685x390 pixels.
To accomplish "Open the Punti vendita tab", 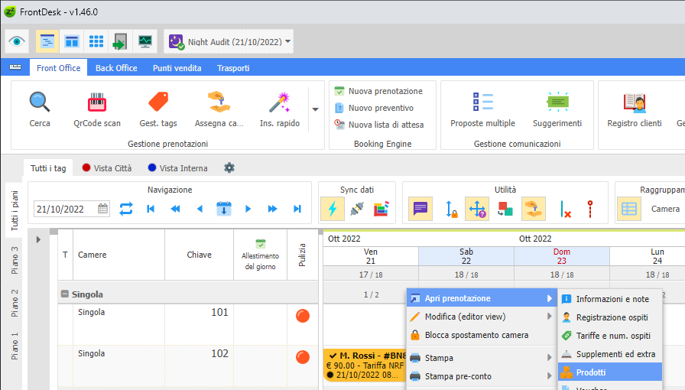I will [x=177, y=68].
